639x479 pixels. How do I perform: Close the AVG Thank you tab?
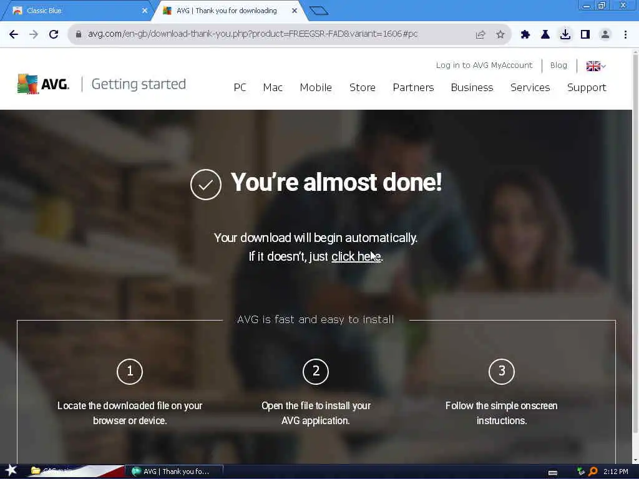[x=295, y=11]
